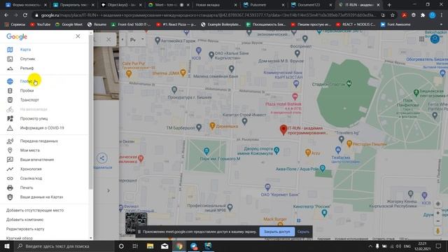Switch to the Meet browser tab

click(x=168, y=5)
